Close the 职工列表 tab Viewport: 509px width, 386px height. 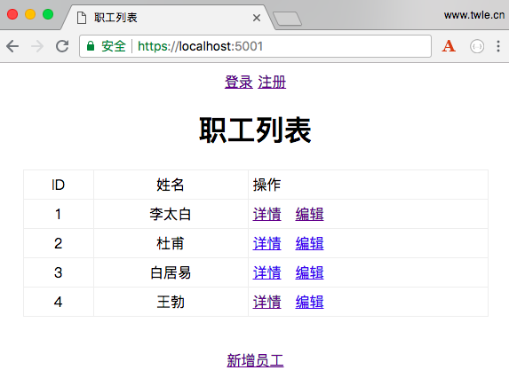pos(257,18)
